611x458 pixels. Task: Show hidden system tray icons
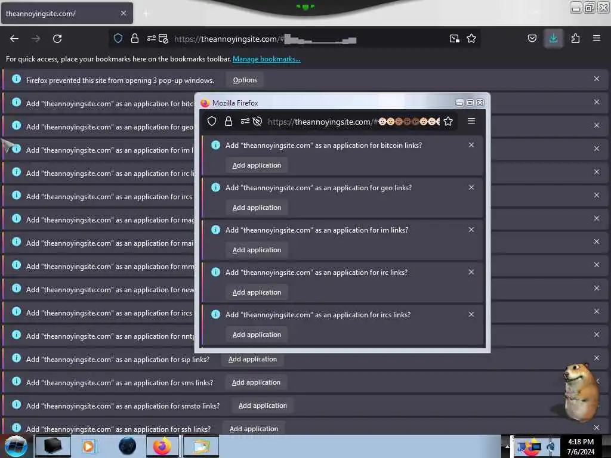(507, 447)
